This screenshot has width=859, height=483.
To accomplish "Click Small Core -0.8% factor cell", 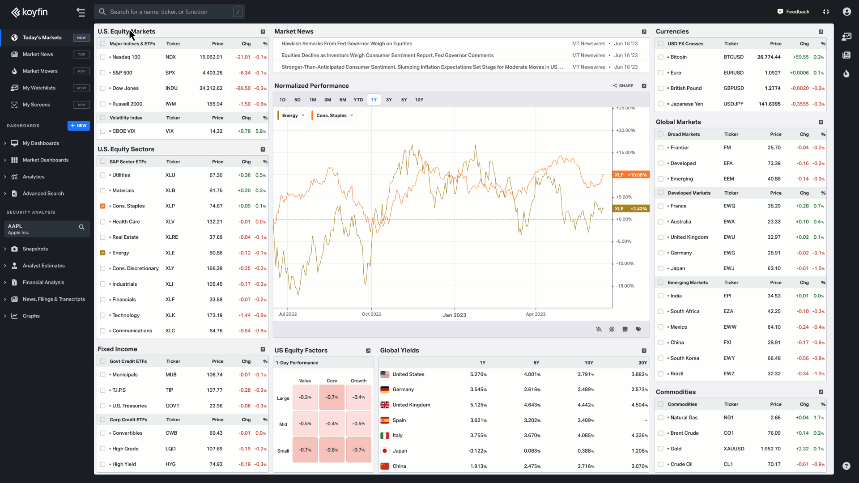I will coord(332,450).
